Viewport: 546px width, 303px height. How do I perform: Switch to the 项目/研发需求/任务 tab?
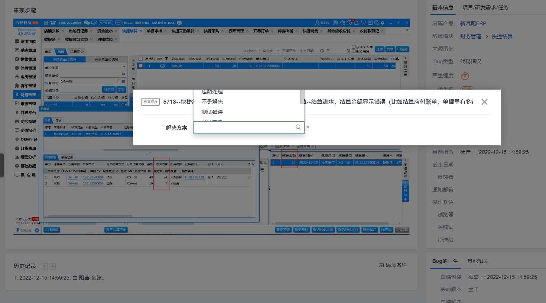(485, 7)
